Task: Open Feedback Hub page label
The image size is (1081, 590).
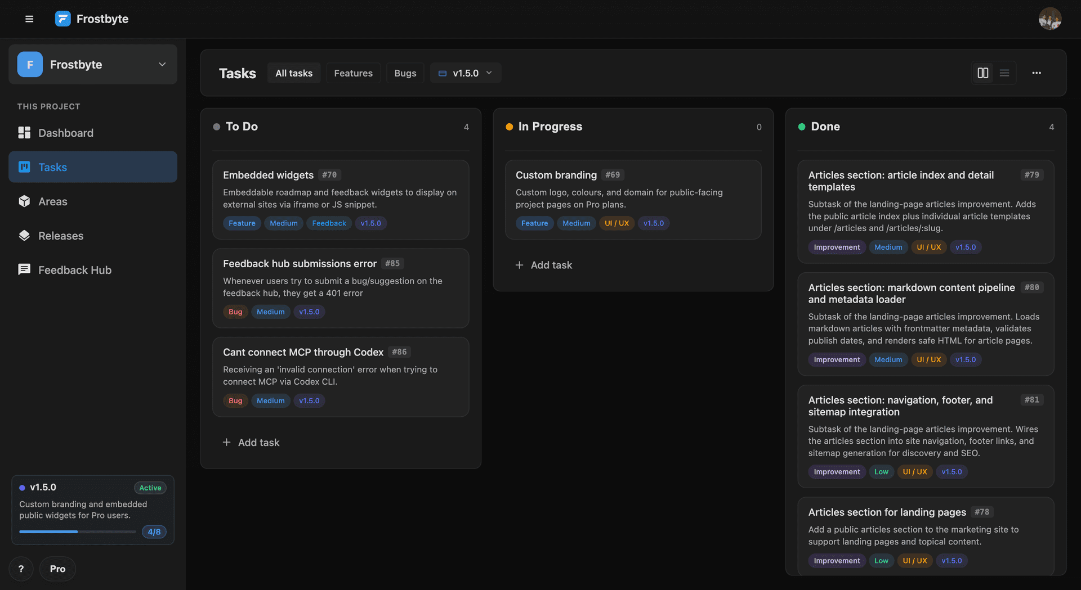Action: coord(75,270)
